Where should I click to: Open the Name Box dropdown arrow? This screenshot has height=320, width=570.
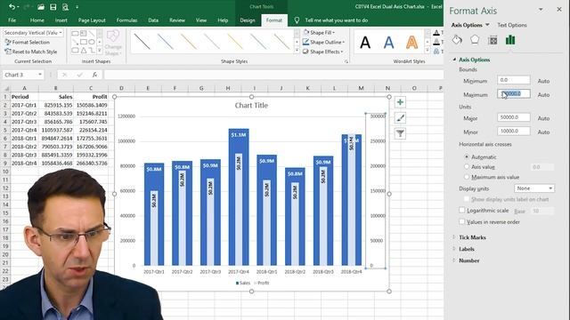(x=39, y=75)
